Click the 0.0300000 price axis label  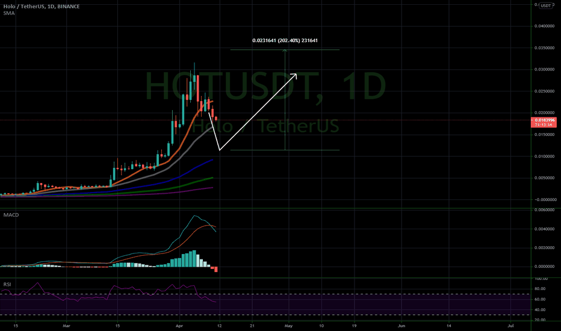coord(544,69)
